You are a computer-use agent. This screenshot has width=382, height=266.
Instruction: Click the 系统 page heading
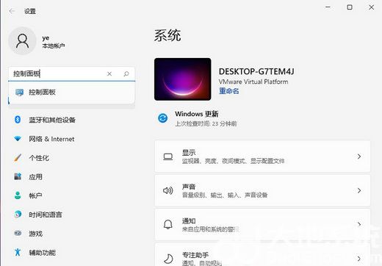point(167,35)
